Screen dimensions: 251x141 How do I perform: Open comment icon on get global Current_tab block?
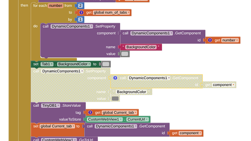90,112
